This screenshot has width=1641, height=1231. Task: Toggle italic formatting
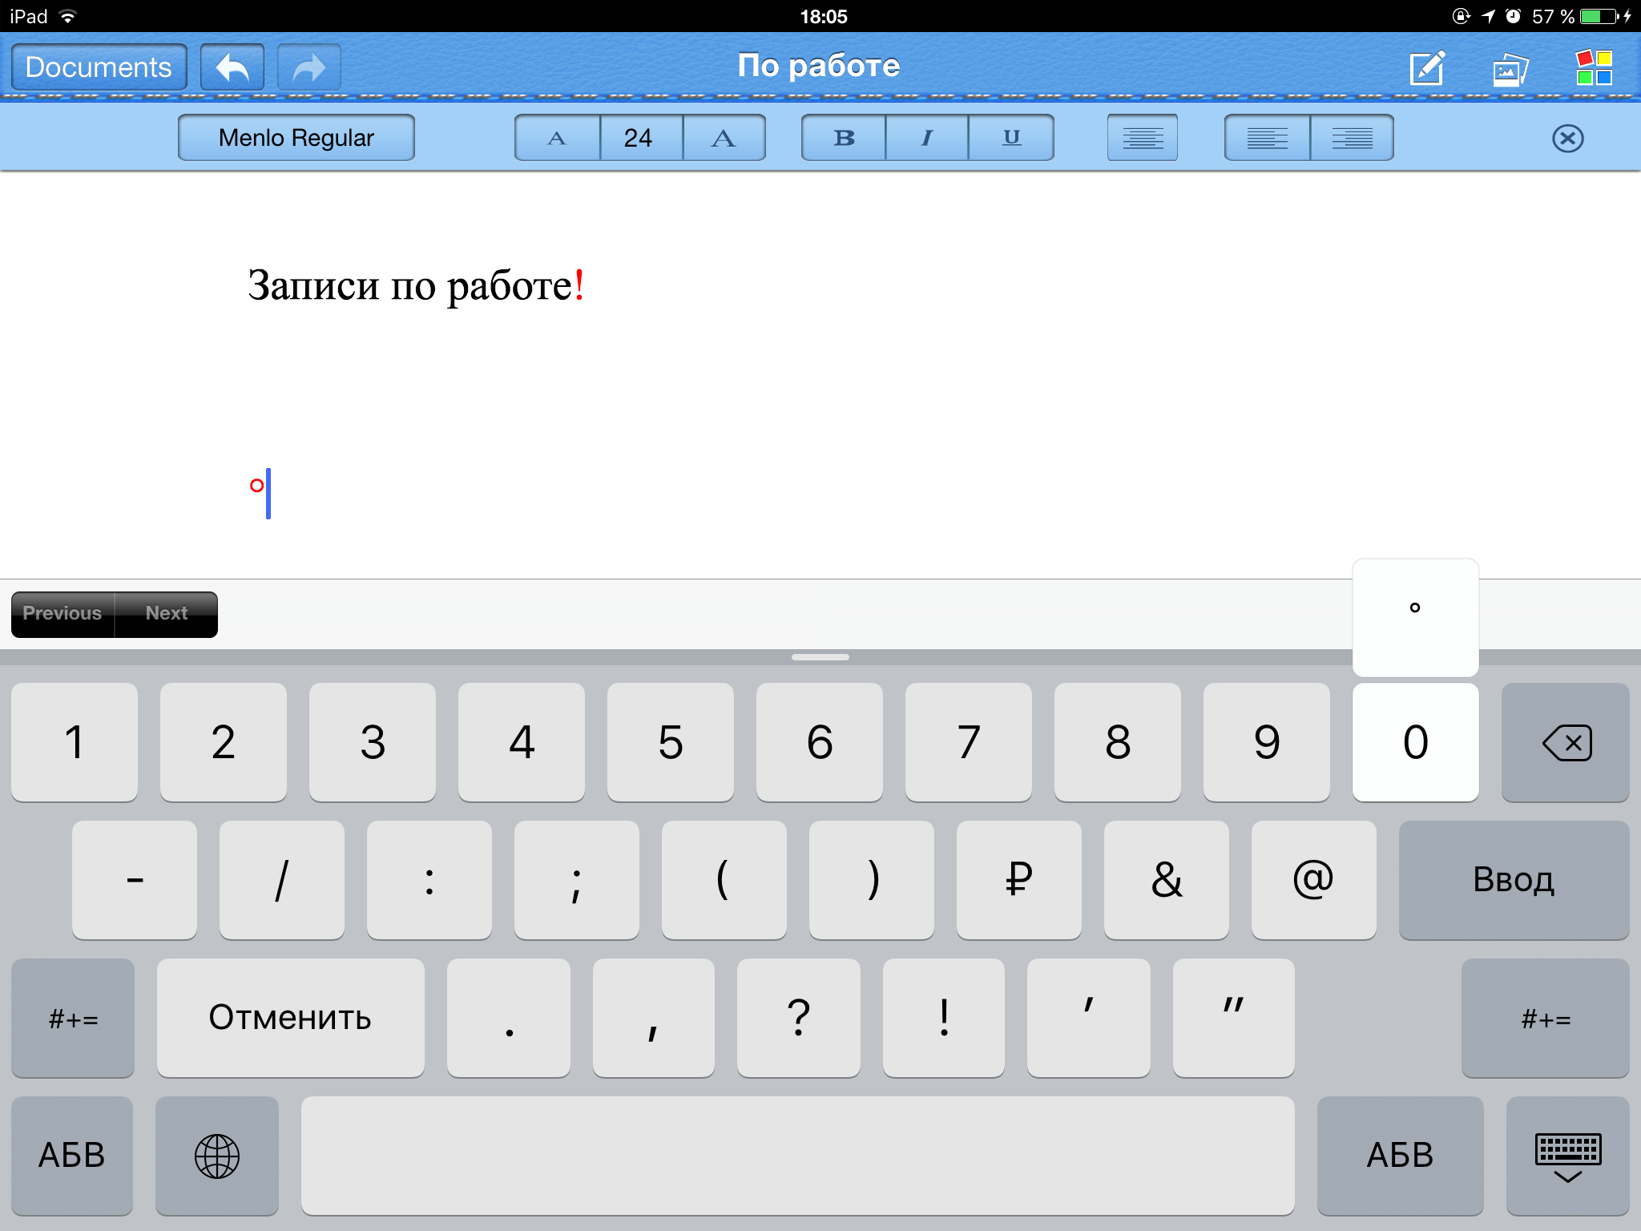[x=927, y=138]
